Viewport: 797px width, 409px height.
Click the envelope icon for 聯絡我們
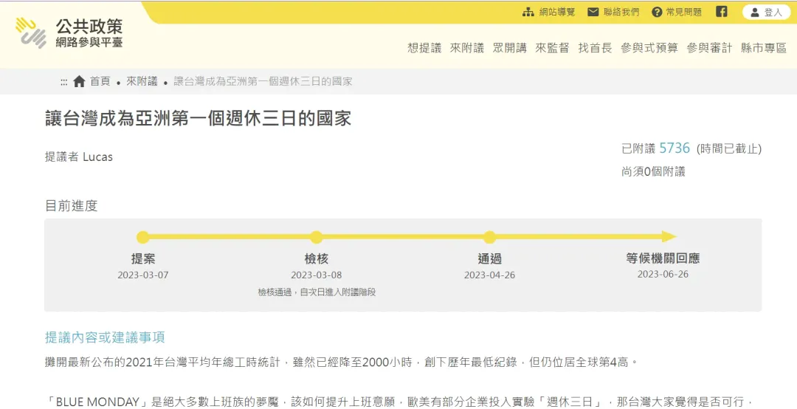(593, 13)
